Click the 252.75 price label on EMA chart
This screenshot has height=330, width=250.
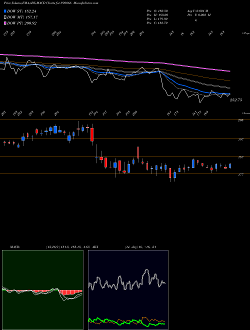pyautogui.click(x=236, y=100)
